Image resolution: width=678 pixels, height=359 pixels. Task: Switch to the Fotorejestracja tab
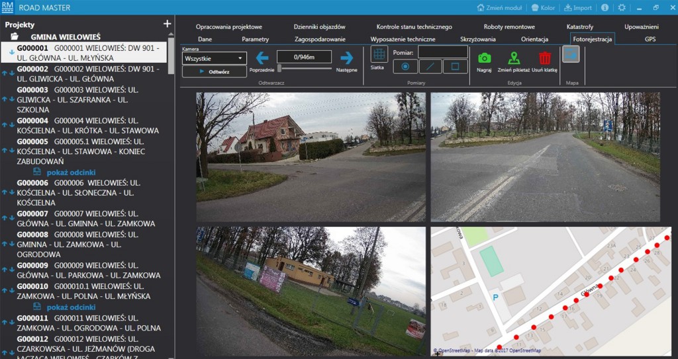click(593, 39)
